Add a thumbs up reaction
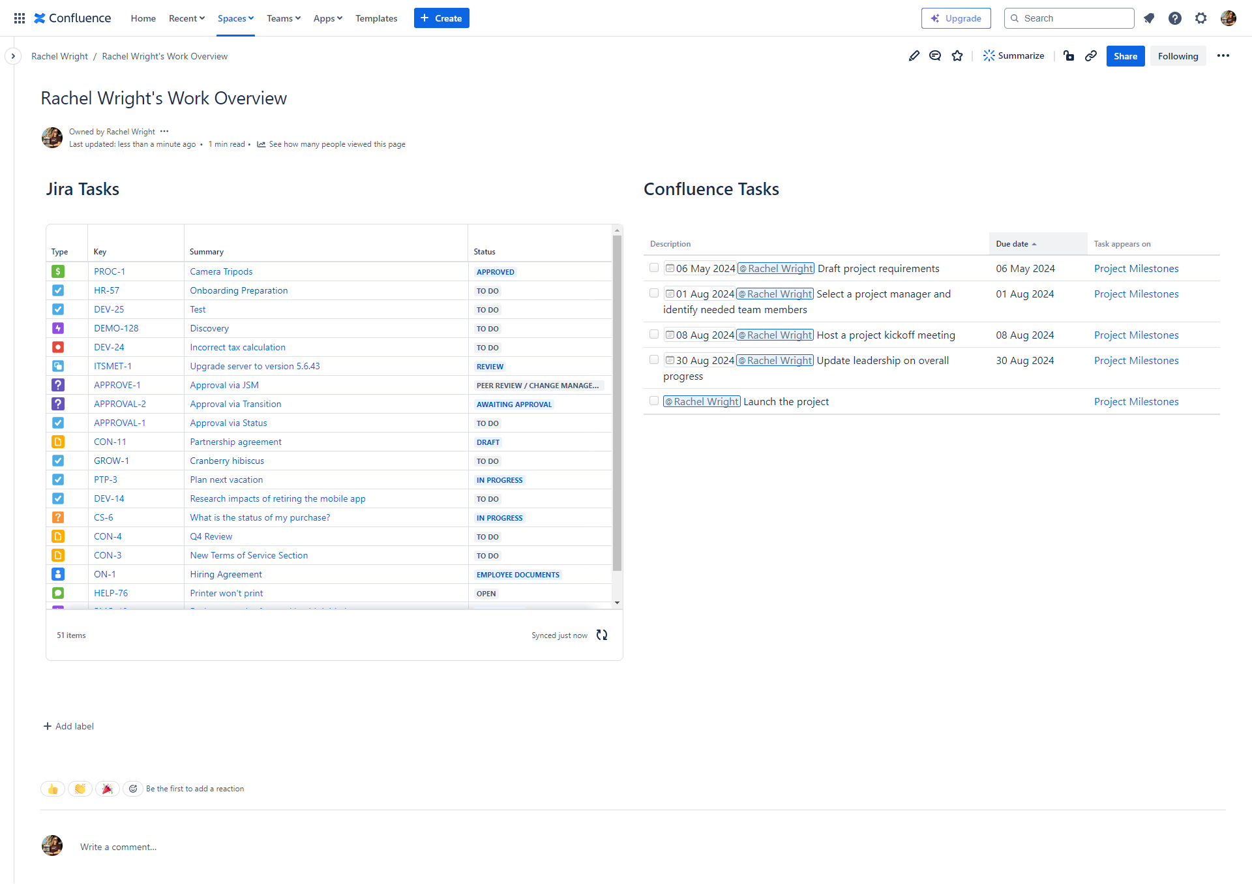The width and height of the screenshot is (1252, 884). (x=53, y=789)
